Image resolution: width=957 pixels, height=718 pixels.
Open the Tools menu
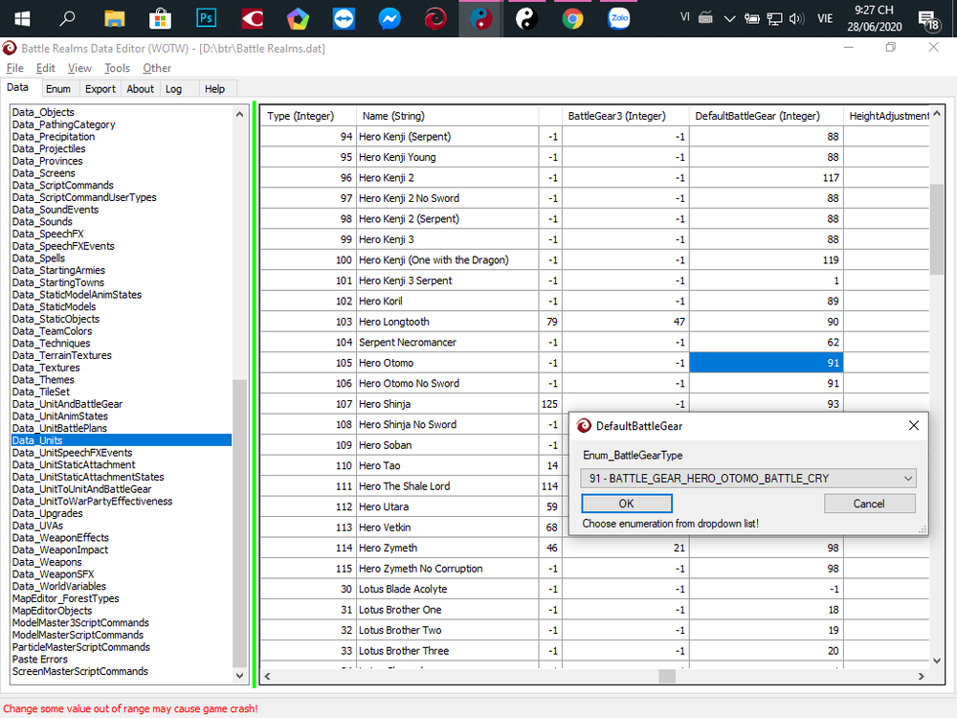point(117,68)
